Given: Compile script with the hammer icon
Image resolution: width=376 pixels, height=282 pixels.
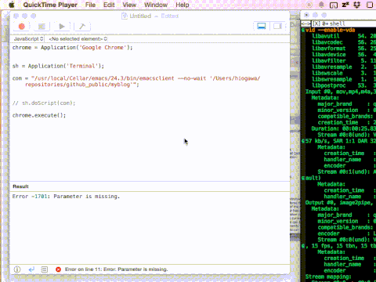Looking at the screenshot, I should click(x=82, y=27).
